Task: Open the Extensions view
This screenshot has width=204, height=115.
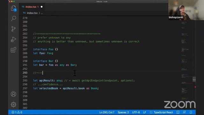Action: pos(13,50)
